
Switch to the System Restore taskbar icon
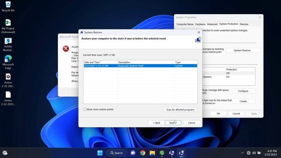tap(181, 153)
